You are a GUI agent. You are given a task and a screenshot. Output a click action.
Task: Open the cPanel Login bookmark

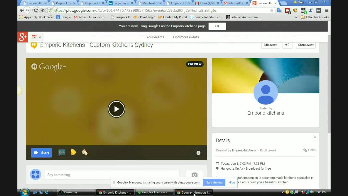(x=145, y=17)
